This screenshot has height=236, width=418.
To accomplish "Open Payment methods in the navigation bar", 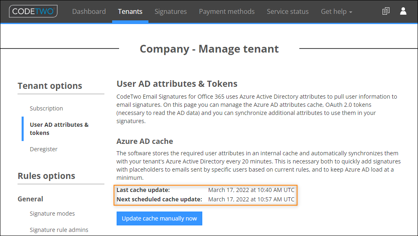I will 227,11.
